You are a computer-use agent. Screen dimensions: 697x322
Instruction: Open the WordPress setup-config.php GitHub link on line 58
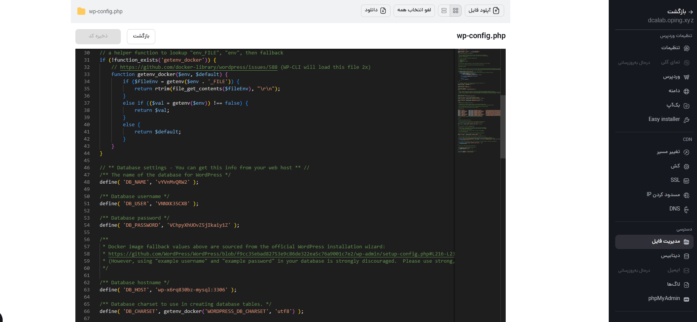[281, 254]
